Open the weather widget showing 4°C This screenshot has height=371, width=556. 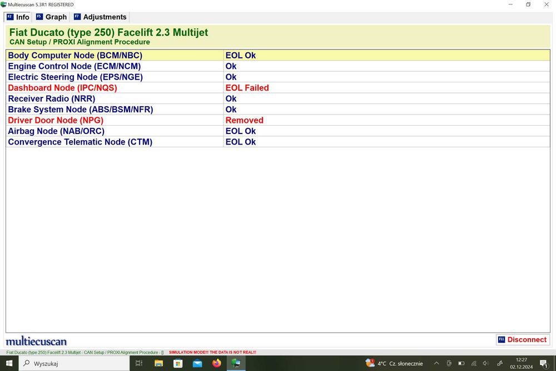pos(394,363)
